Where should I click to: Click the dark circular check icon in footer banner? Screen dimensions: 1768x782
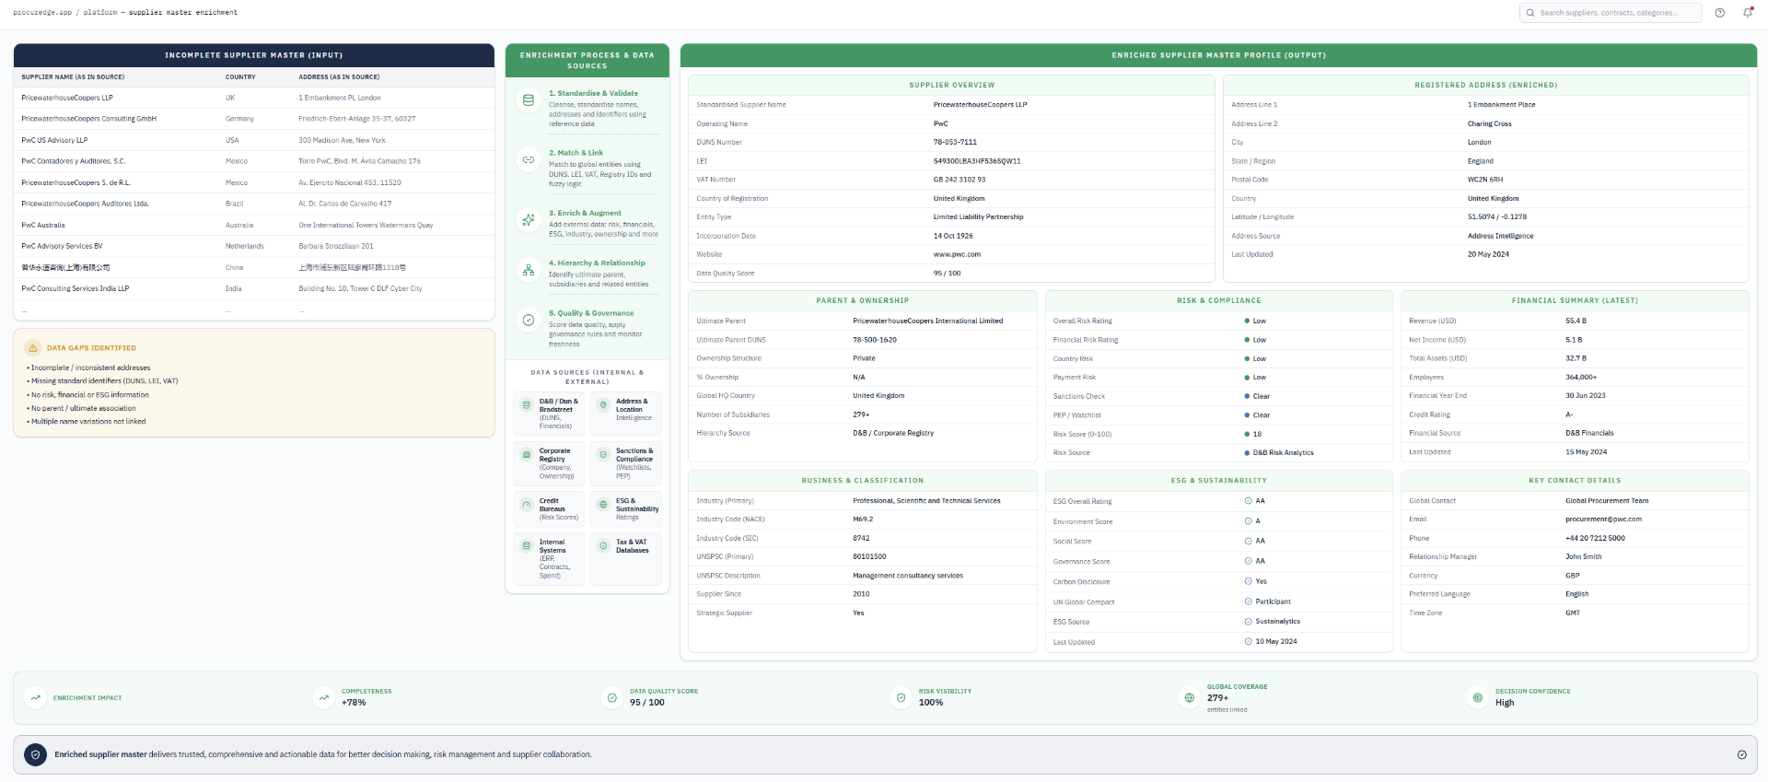(35, 754)
